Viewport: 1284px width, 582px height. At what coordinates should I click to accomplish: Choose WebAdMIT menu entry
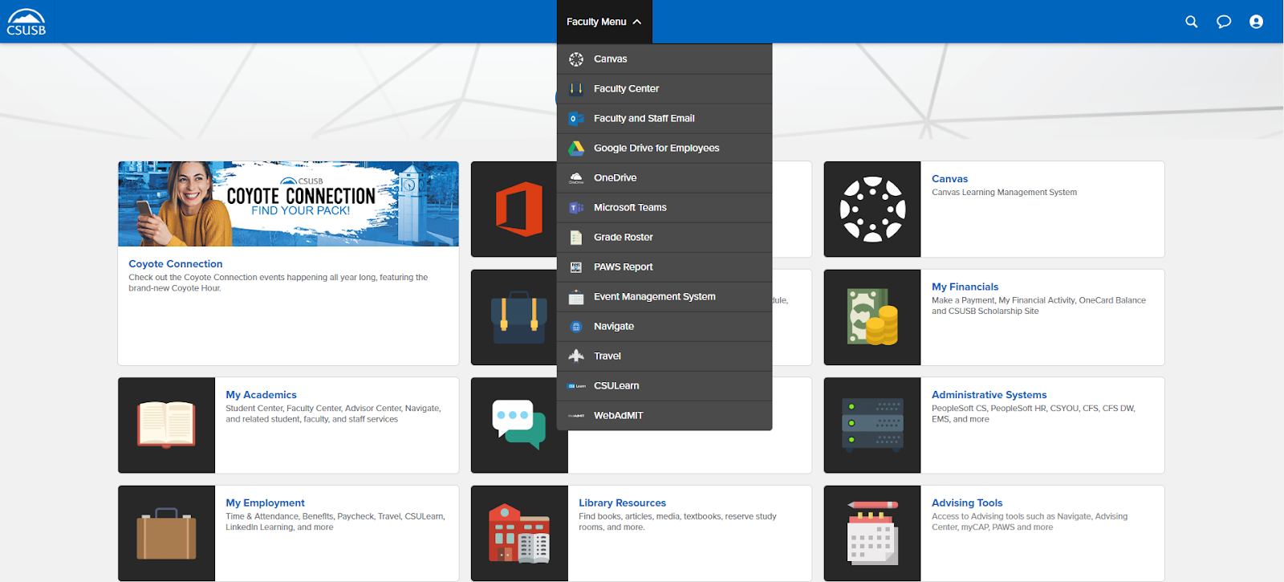click(x=664, y=416)
